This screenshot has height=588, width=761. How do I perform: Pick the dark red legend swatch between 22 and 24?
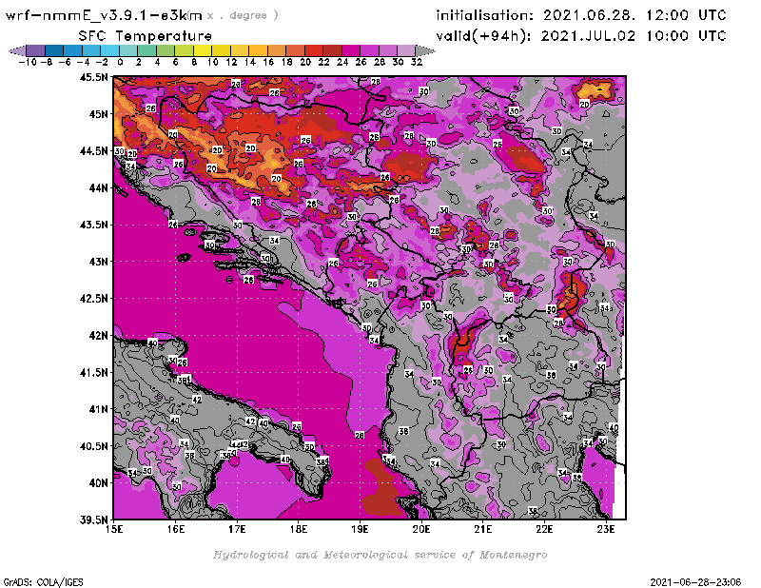[332, 50]
